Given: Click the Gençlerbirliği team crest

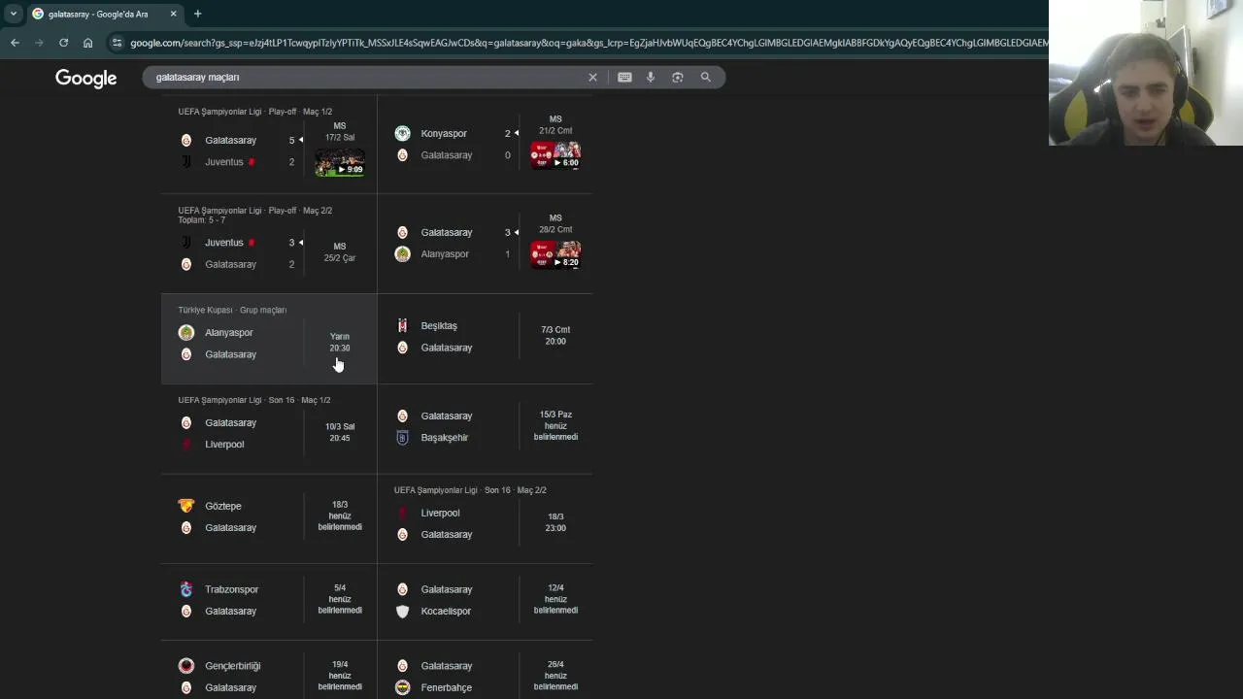Looking at the screenshot, I should [186, 666].
